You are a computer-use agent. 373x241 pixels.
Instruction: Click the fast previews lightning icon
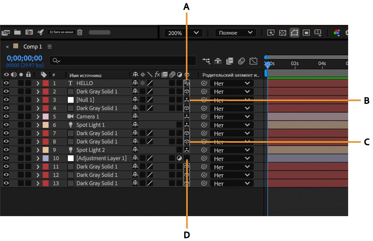coord(271,33)
